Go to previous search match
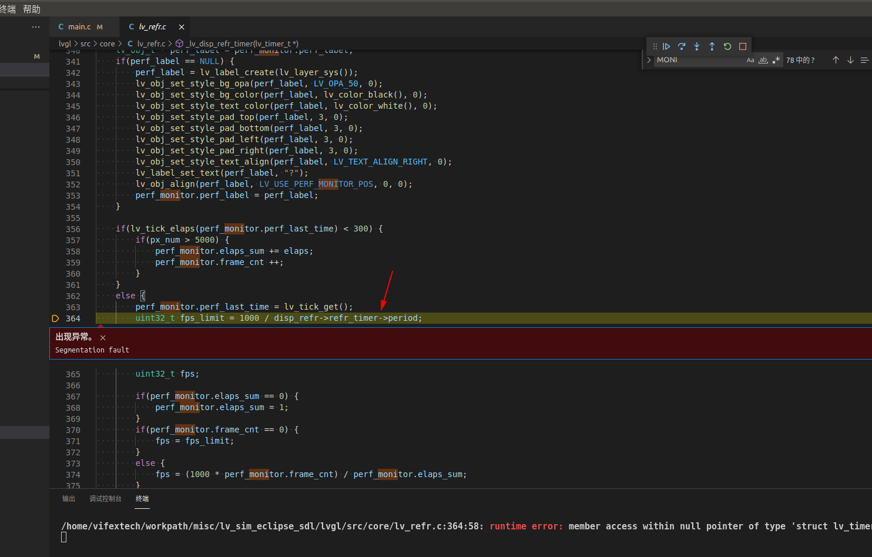 (x=836, y=59)
